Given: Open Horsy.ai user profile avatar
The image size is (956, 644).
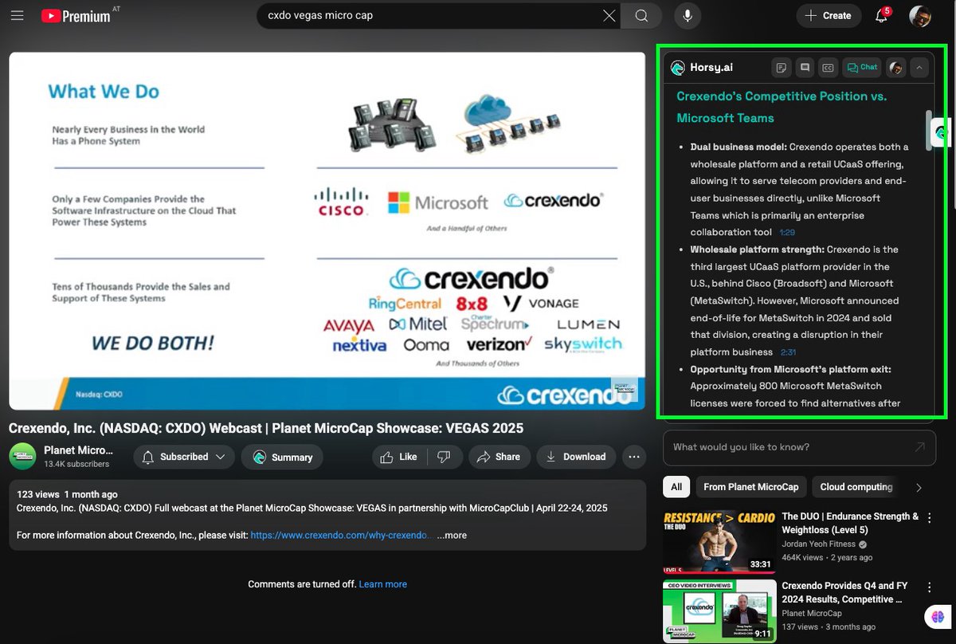Looking at the screenshot, I should point(896,68).
